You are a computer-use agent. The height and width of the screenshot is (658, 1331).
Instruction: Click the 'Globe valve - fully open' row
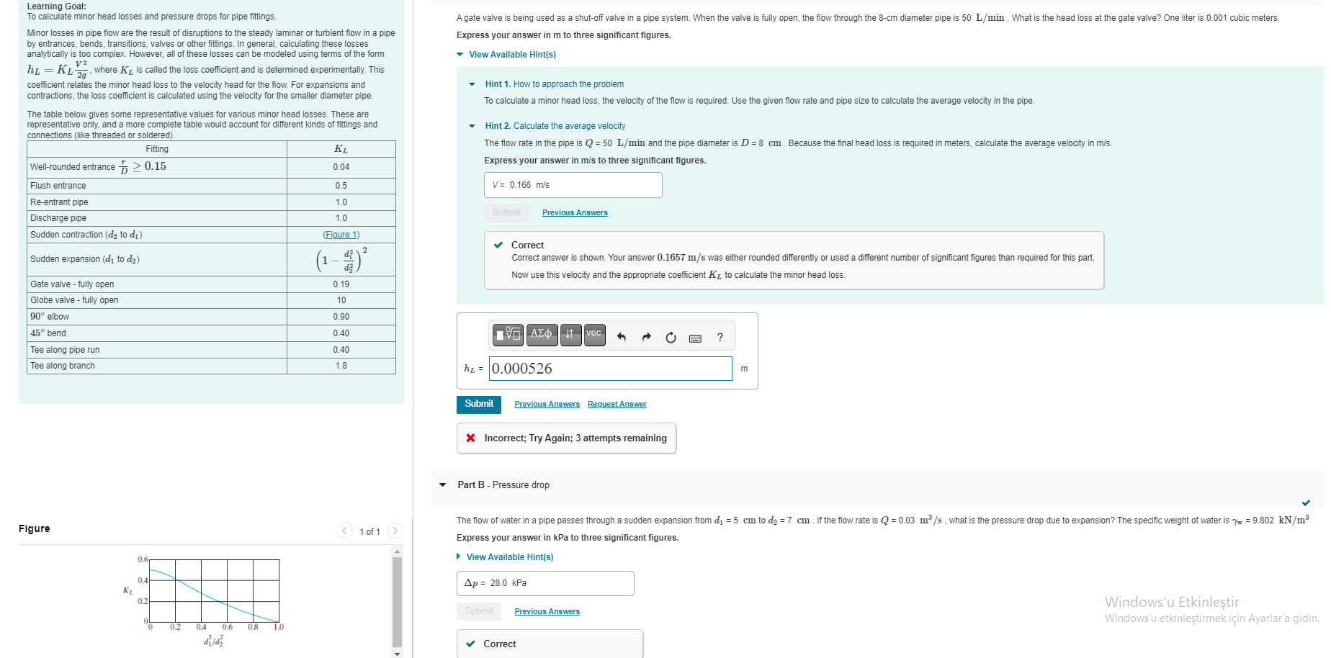pyautogui.click(x=211, y=300)
